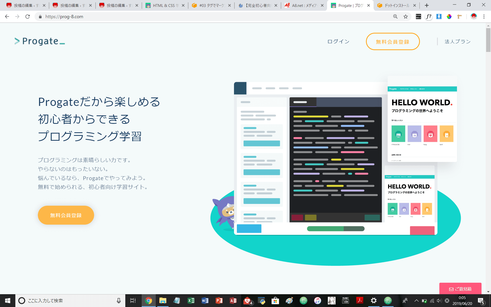Open the ログイン link
The width and height of the screenshot is (491, 307).
pos(338,41)
